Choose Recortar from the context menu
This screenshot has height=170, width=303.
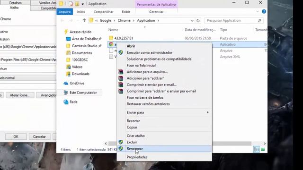pyautogui.click(x=133, y=121)
